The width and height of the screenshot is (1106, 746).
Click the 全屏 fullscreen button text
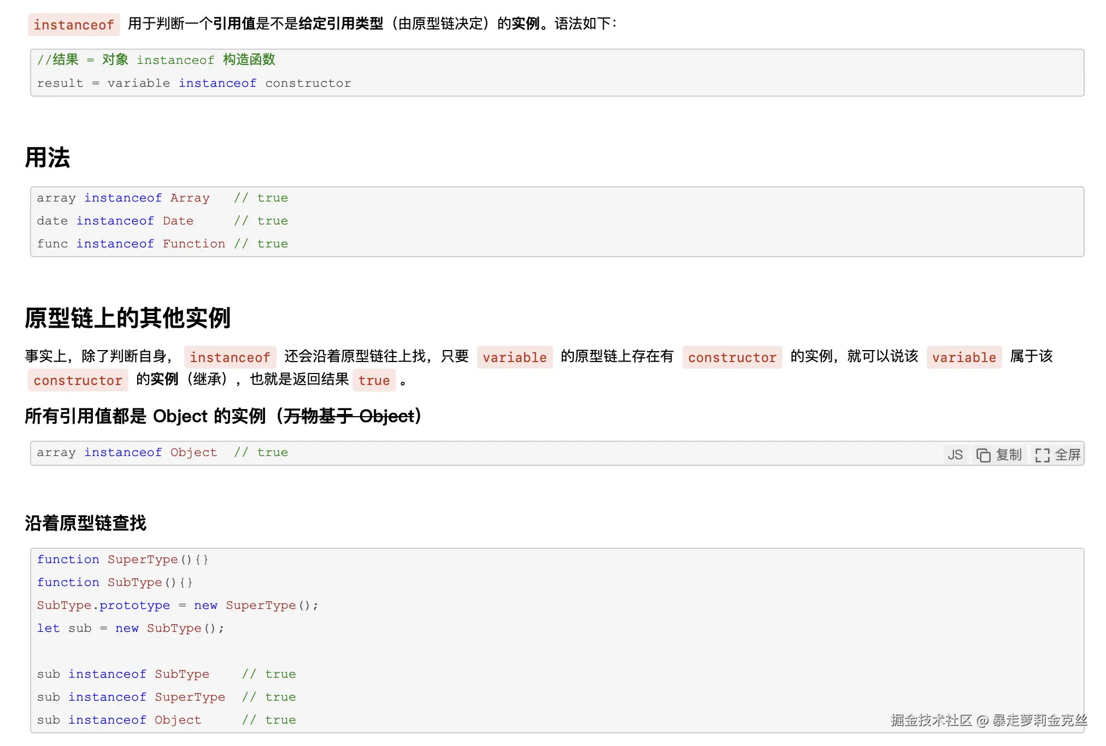click(x=1067, y=455)
